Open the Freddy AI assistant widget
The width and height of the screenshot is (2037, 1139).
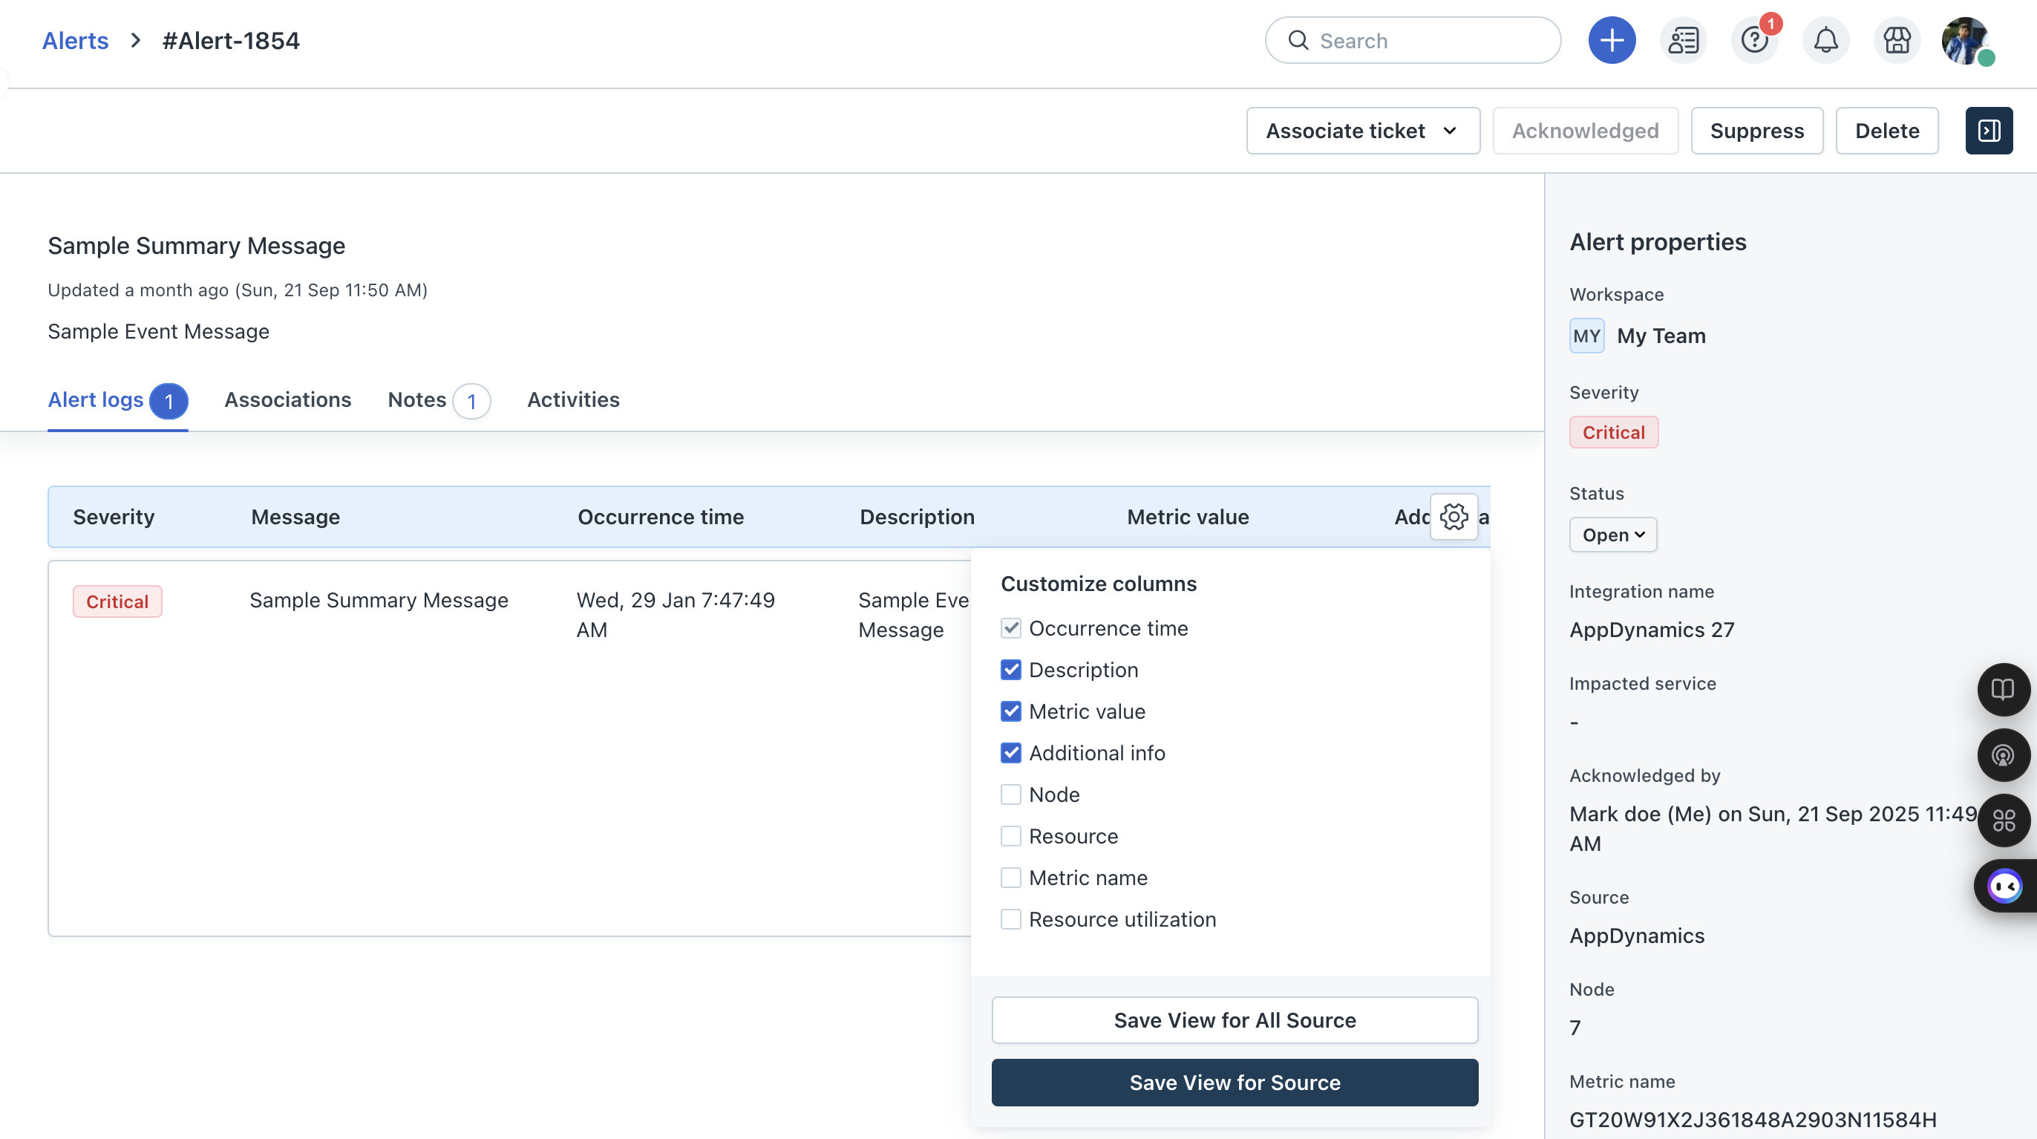2004,886
